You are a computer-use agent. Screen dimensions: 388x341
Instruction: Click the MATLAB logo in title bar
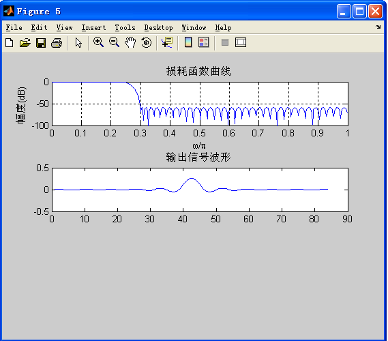[9, 11]
